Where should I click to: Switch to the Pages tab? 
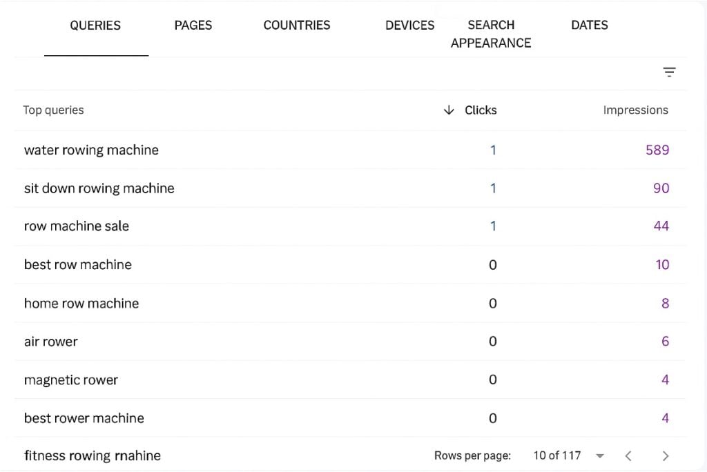click(193, 26)
